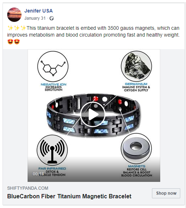Click the serotonin molecule Negative Ion icon

point(53,66)
